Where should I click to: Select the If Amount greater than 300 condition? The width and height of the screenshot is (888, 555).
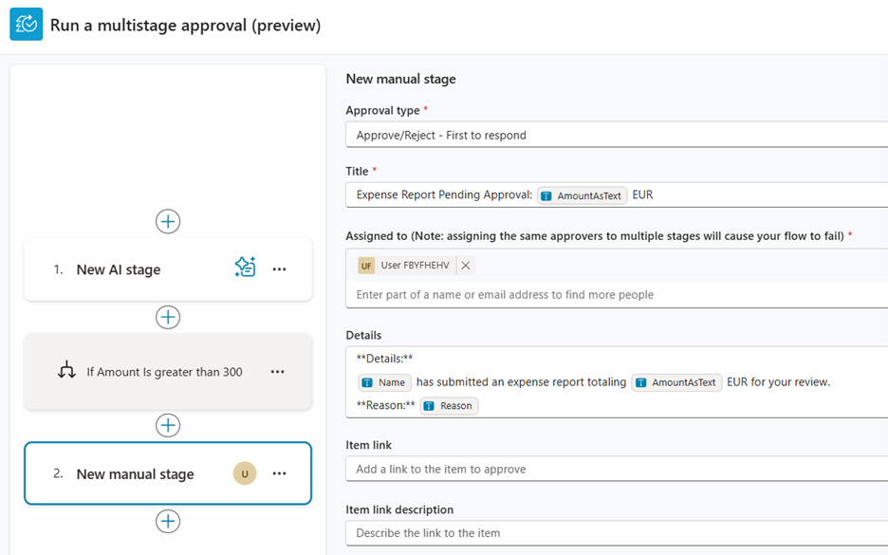163,372
